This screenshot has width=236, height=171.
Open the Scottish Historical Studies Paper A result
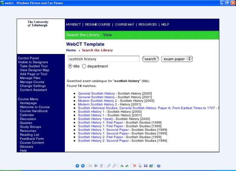pos(146,108)
